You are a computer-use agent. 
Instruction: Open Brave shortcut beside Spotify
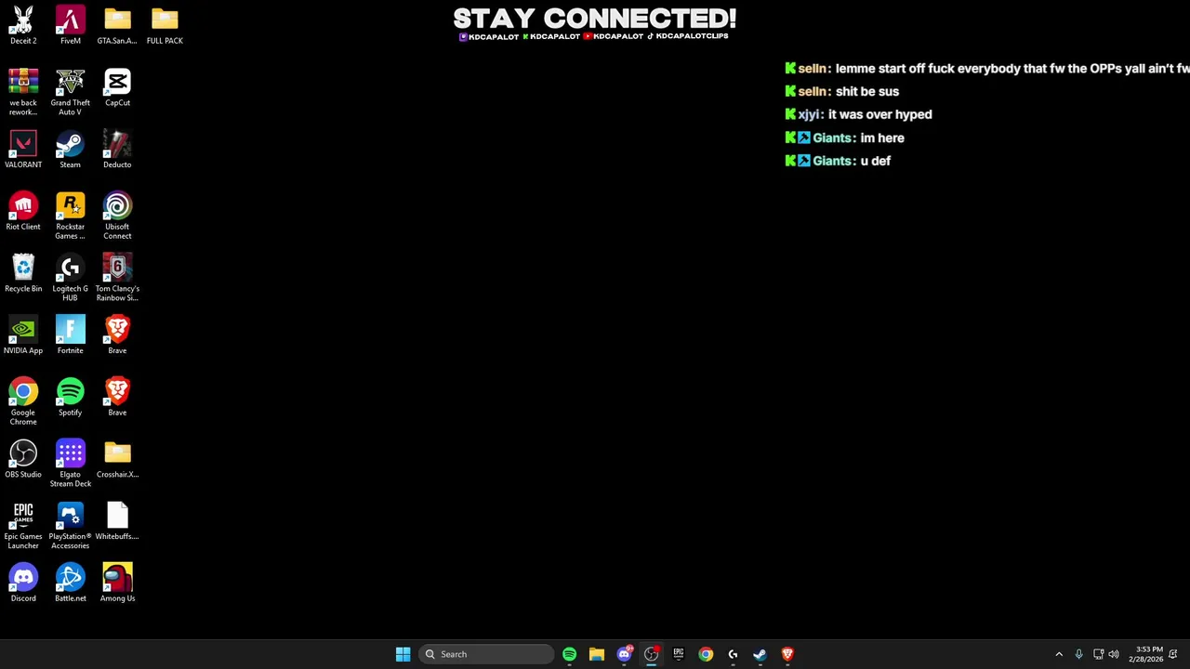coord(117,397)
